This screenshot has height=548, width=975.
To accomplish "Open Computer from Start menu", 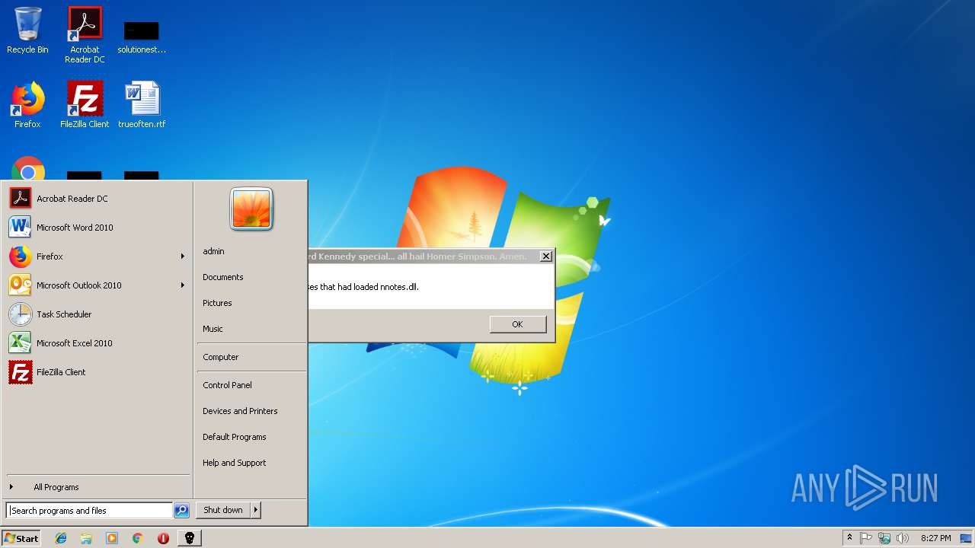I will [x=251, y=357].
